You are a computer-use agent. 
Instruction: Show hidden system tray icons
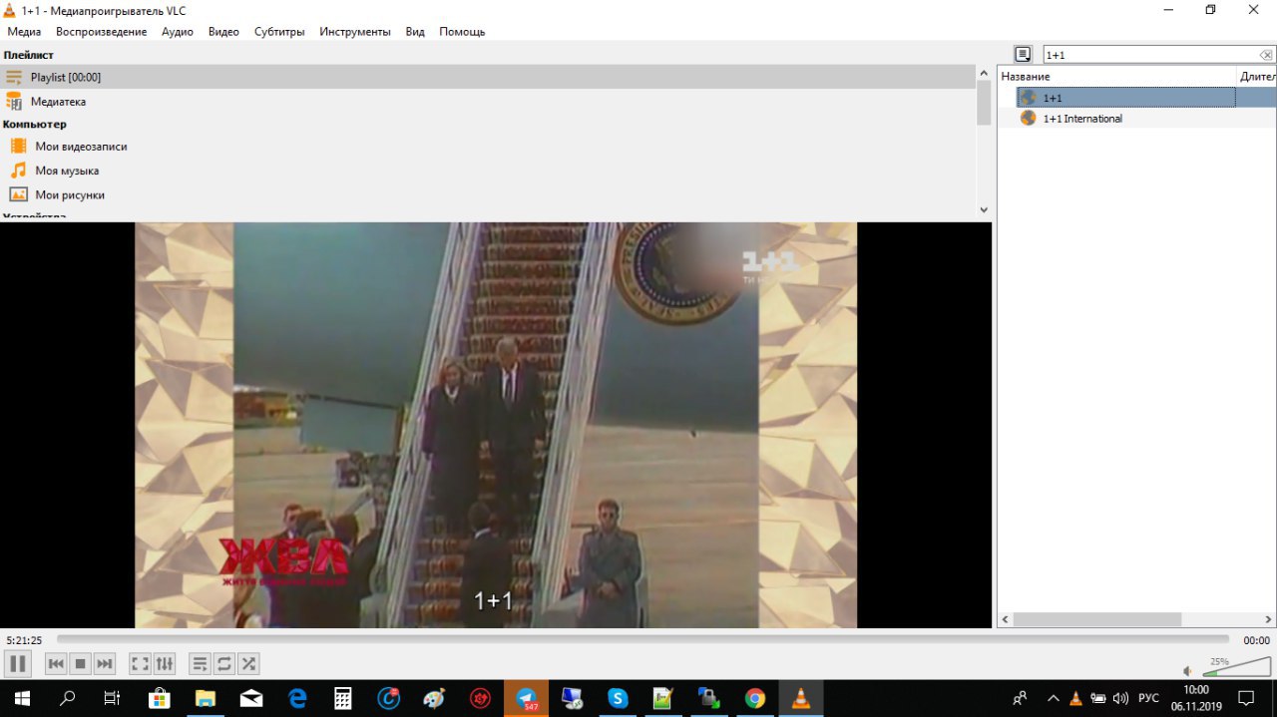(1053, 698)
